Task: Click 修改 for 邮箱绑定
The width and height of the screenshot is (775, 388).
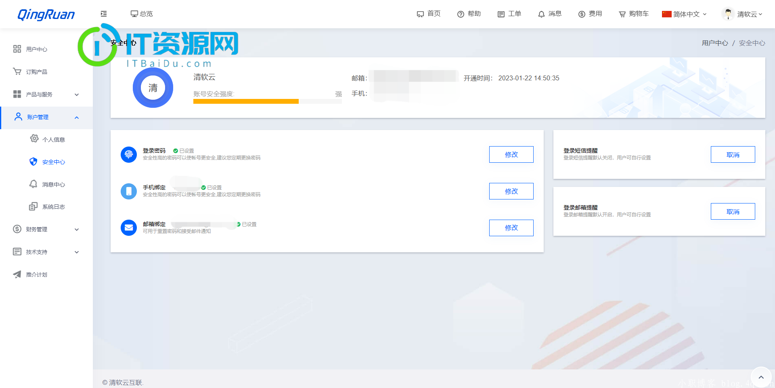Action: (511, 228)
